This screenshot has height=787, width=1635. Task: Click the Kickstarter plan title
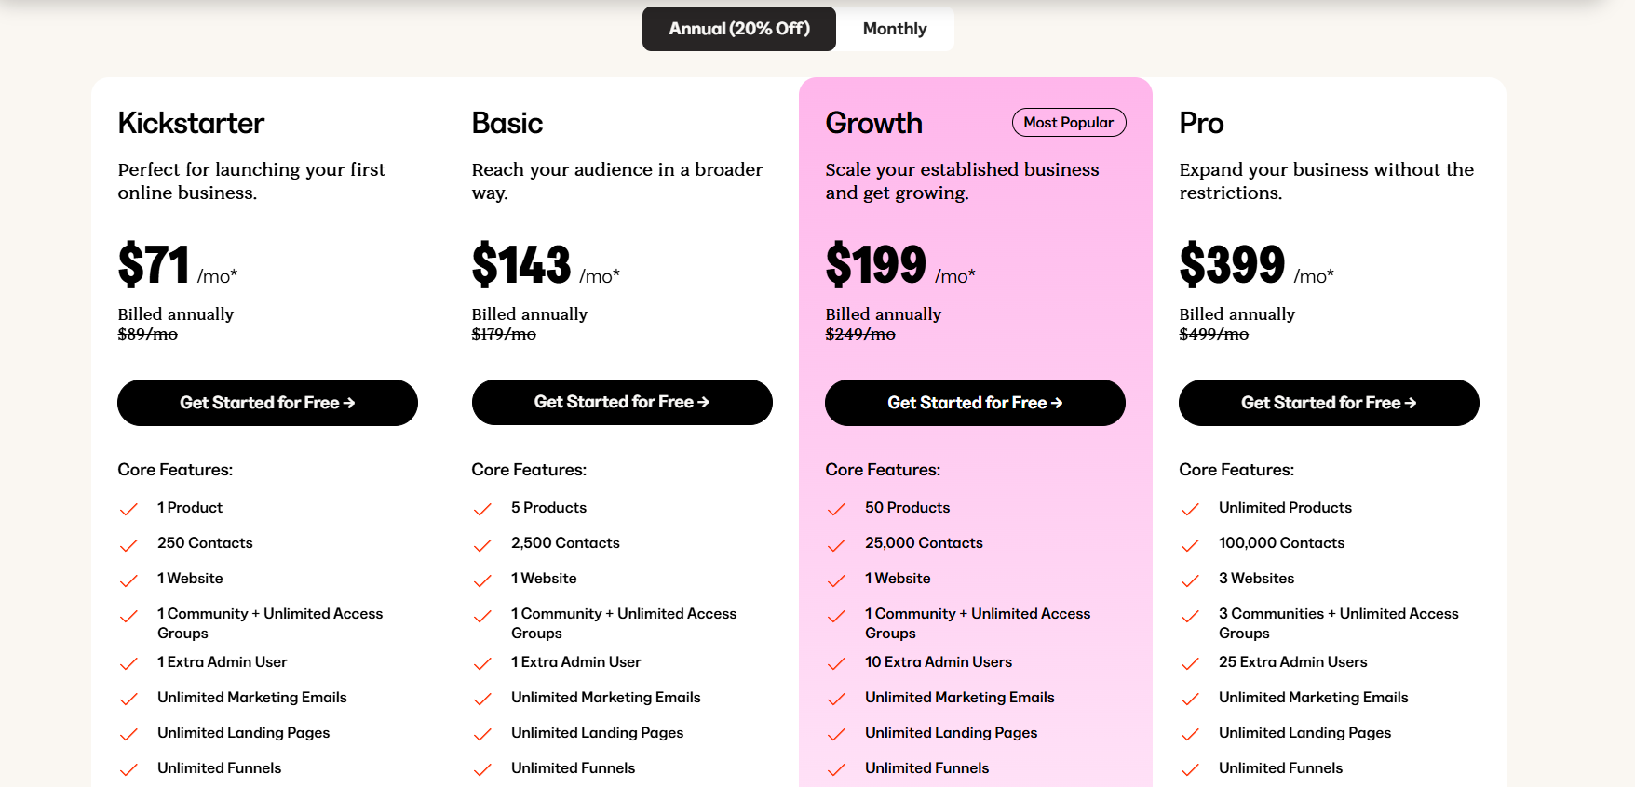[191, 123]
